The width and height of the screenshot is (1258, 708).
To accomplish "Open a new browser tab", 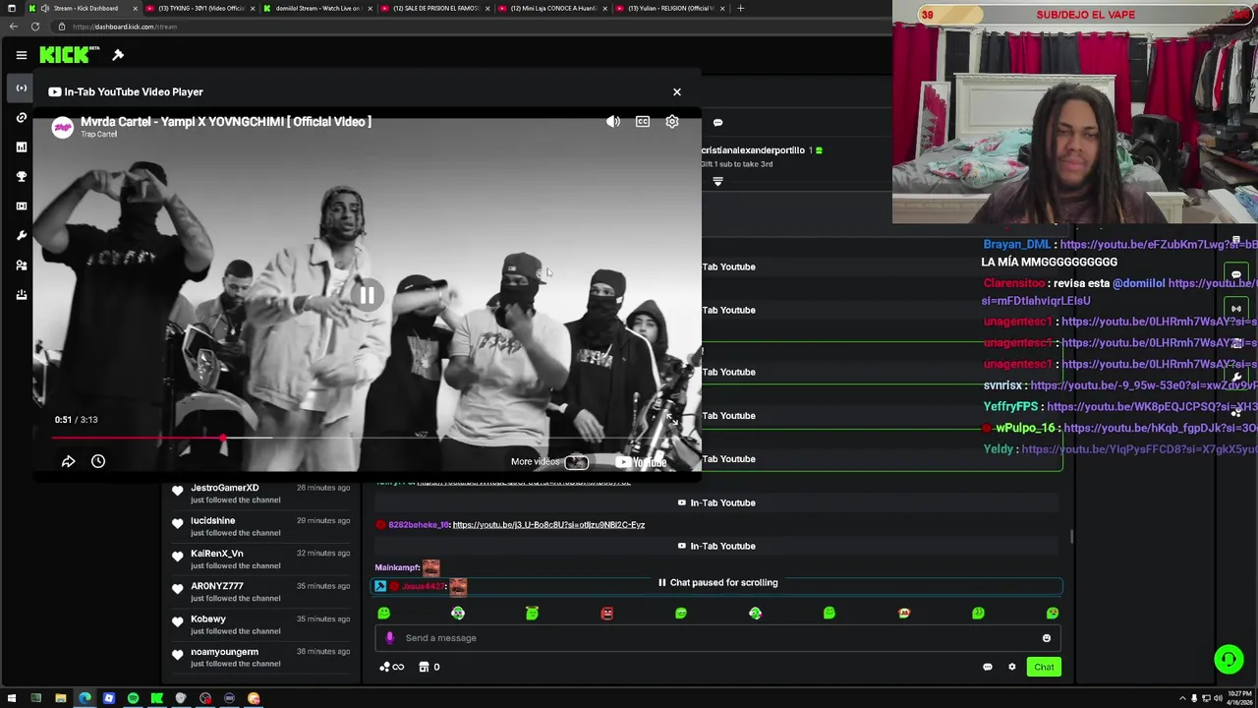I will (x=740, y=8).
